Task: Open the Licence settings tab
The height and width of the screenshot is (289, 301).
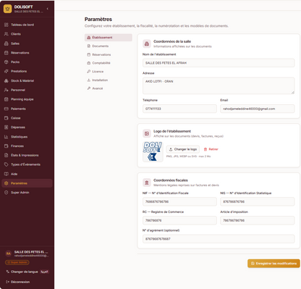Action: 109,72
